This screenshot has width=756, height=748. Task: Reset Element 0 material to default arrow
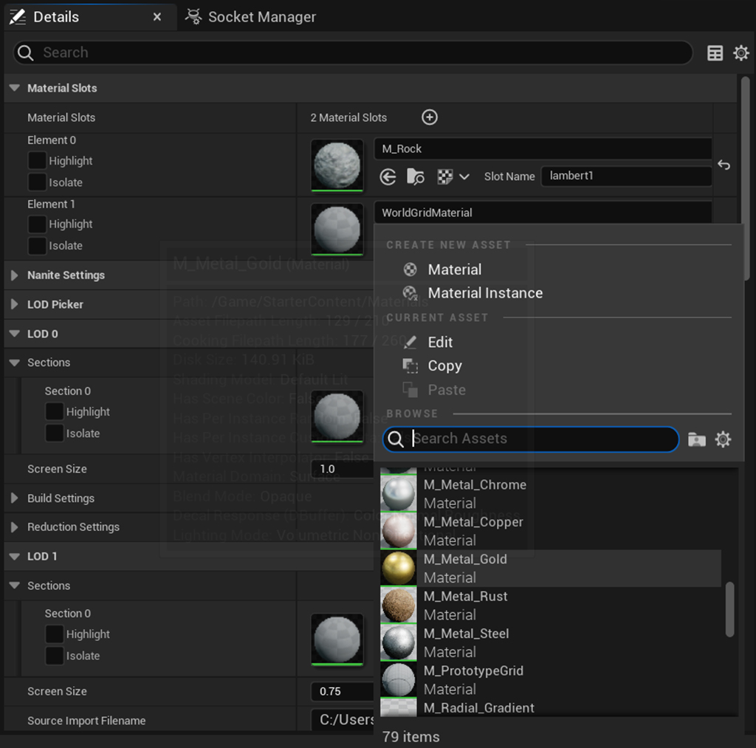click(724, 165)
